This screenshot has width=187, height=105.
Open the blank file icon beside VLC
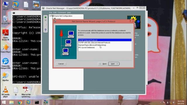point(16,91)
